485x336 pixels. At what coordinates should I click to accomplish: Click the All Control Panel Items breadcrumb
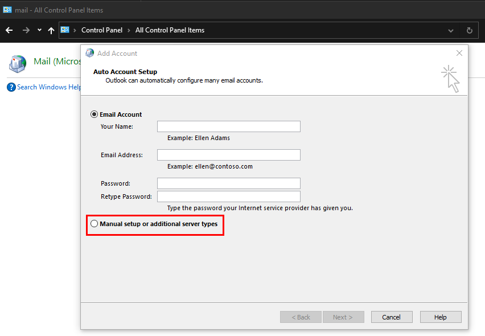(171, 30)
